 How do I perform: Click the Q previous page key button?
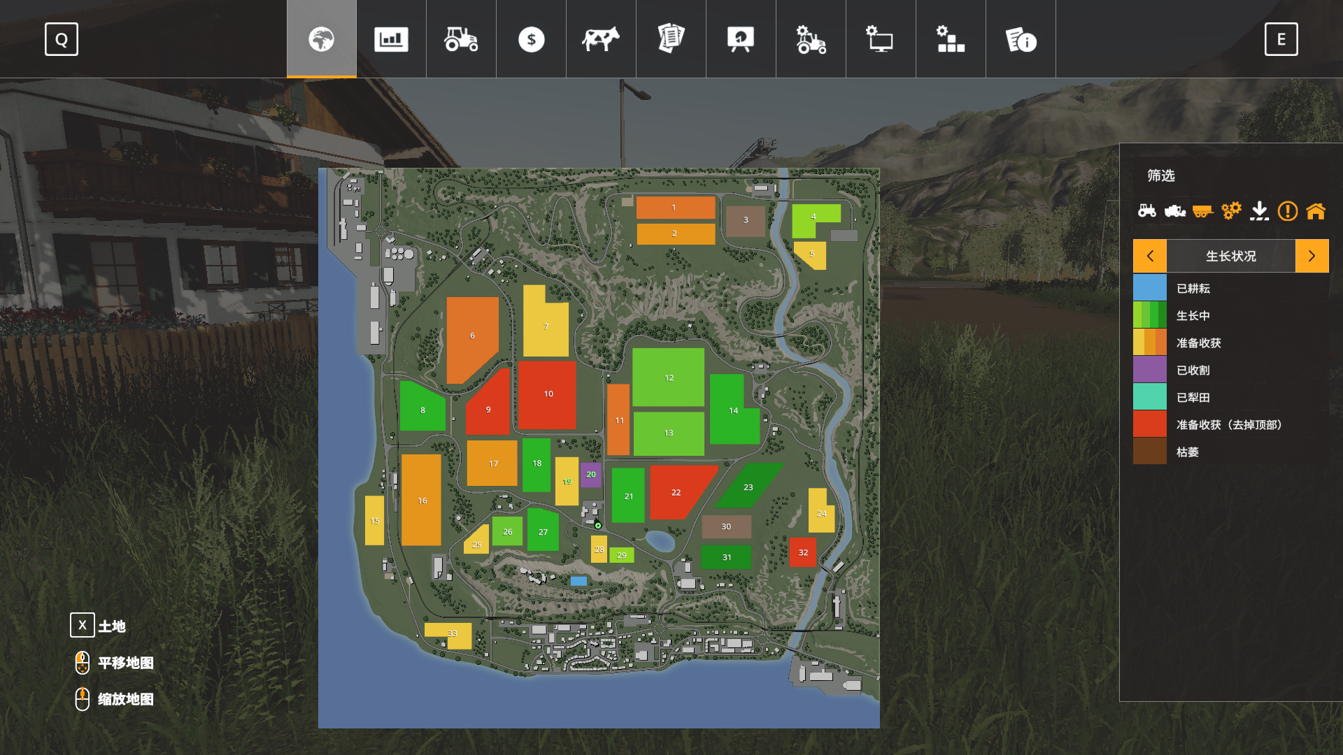[x=62, y=39]
